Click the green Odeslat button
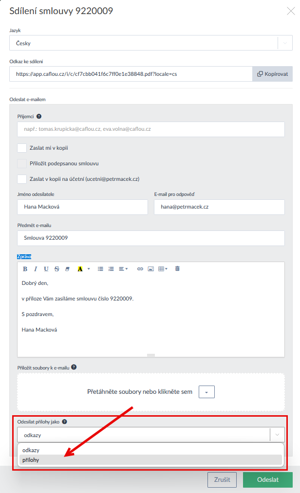 268,480
